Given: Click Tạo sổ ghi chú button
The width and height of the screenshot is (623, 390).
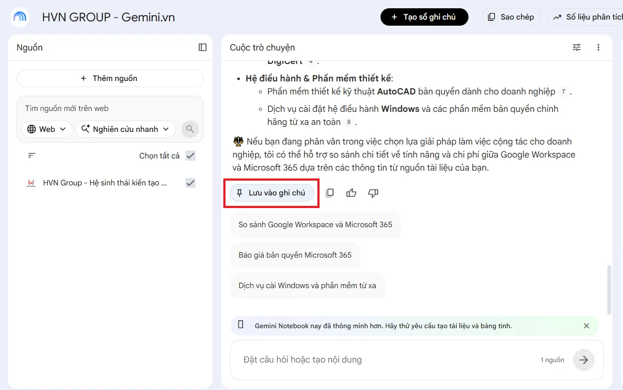Looking at the screenshot, I should tap(424, 17).
